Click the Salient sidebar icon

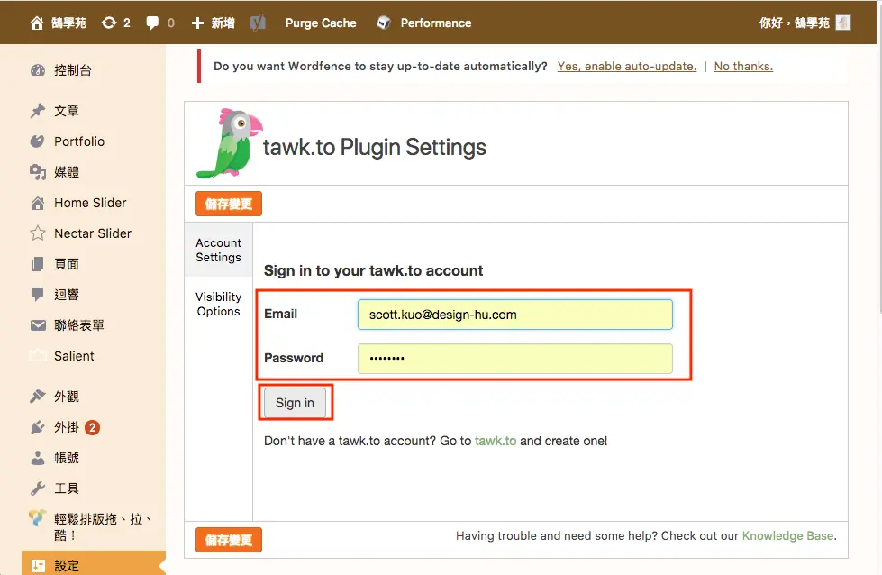tap(38, 356)
